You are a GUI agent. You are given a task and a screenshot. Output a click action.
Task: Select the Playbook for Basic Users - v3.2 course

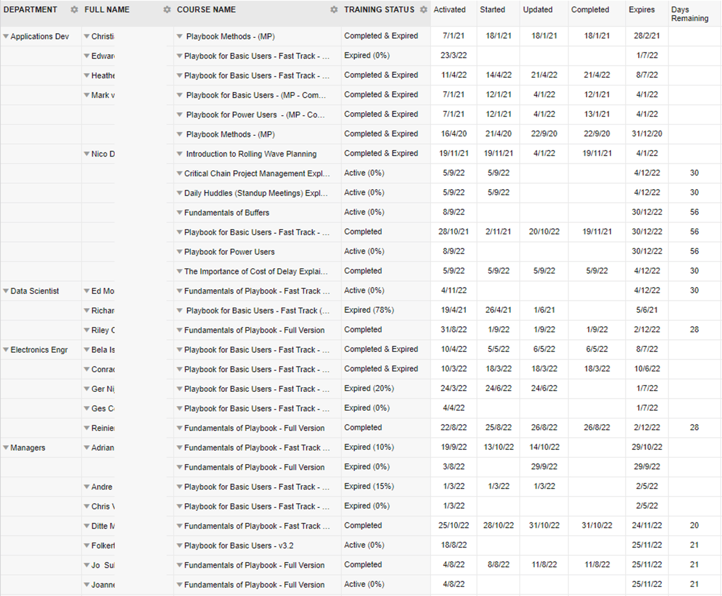(x=239, y=545)
